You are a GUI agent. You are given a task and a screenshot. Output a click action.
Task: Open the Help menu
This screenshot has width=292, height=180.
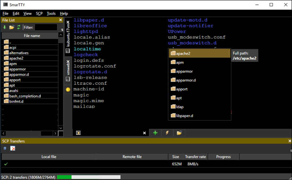[64, 14]
